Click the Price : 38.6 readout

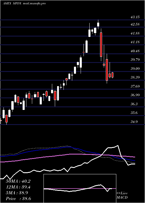tap(18, 199)
